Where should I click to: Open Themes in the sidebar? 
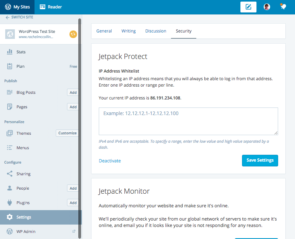(x=24, y=133)
